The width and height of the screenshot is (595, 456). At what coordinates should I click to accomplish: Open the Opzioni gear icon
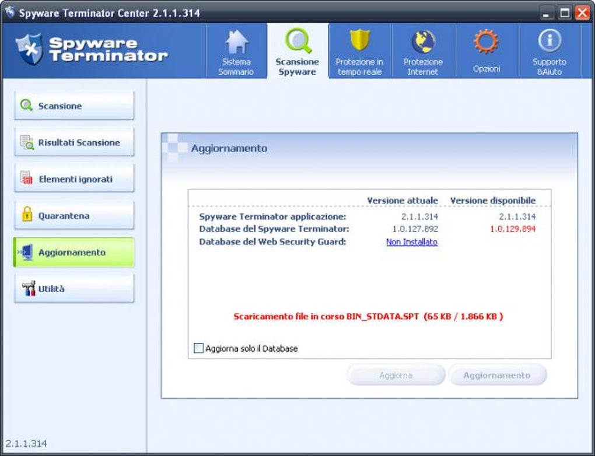[x=486, y=41]
